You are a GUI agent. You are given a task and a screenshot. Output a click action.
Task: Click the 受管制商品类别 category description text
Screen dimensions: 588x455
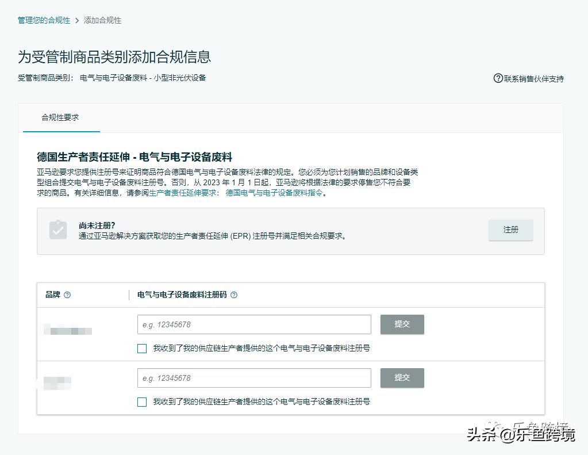pos(144,78)
